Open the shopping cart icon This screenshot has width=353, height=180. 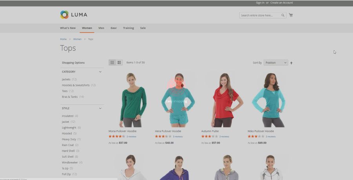tap(291, 15)
